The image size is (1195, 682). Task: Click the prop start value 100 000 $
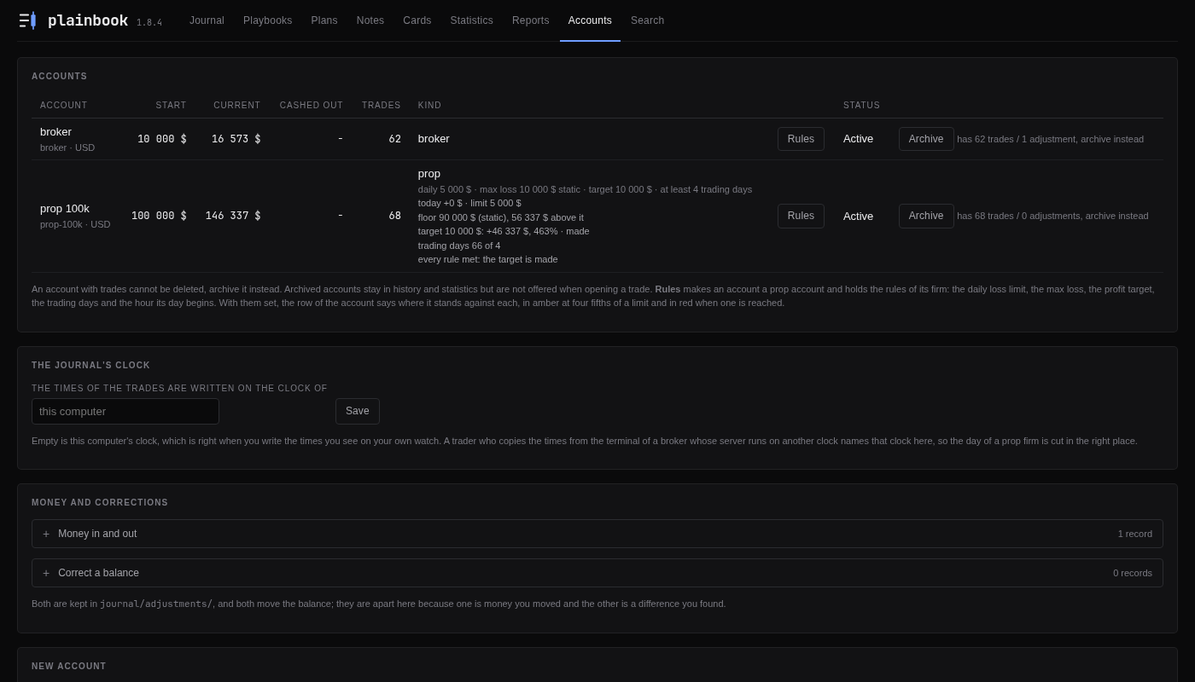click(x=159, y=216)
